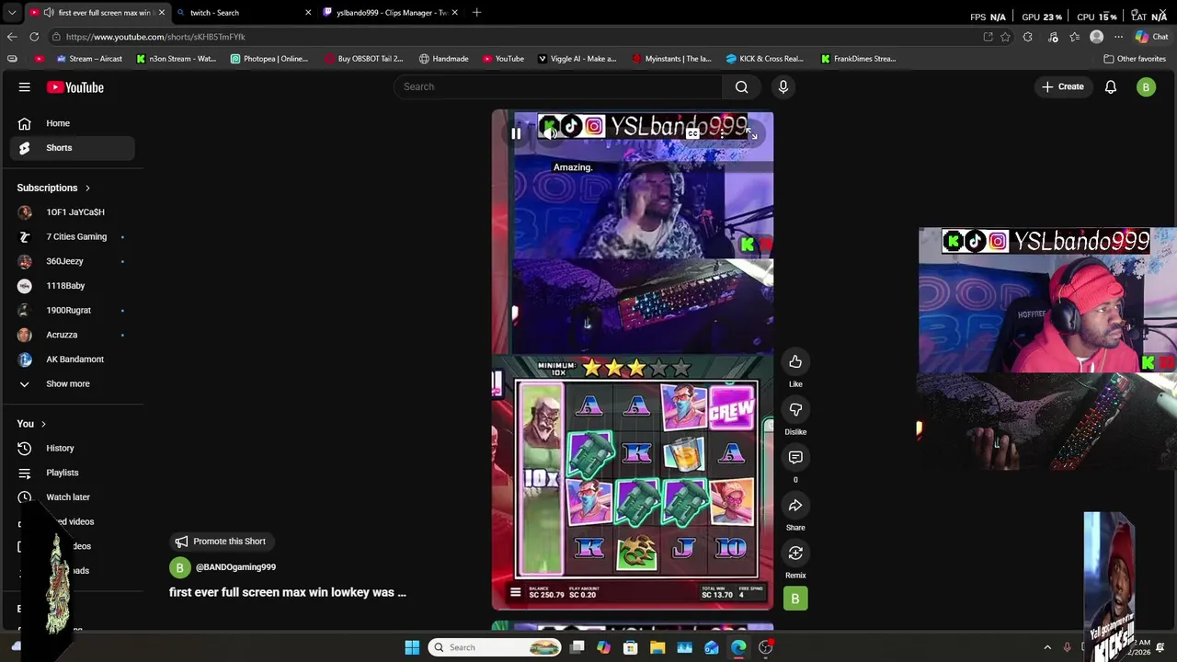Like the Short
The width and height of the screenshot is (1177, 662).
795,362
